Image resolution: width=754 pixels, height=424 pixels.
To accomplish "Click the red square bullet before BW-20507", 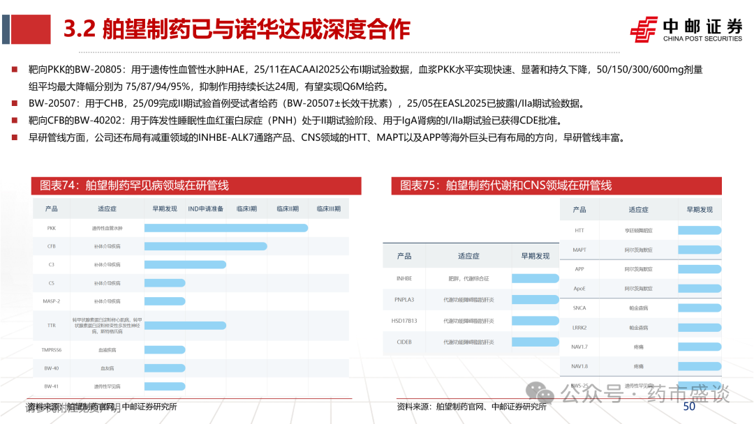I will (15, 102).
